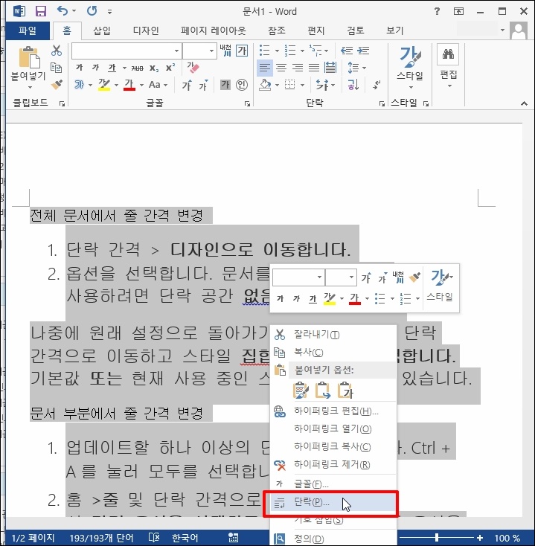
Task: Click Paste Keep Source Formatting option icon
Action: (x=301, y=390)
